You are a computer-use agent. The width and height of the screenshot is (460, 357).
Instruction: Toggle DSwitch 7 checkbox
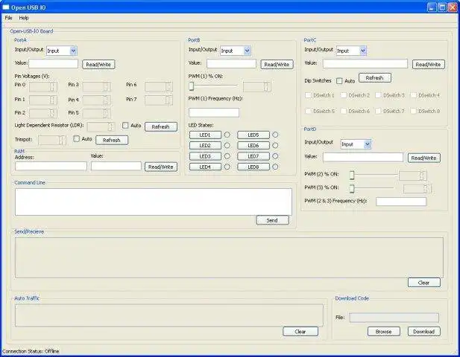(x=378, y=111)
